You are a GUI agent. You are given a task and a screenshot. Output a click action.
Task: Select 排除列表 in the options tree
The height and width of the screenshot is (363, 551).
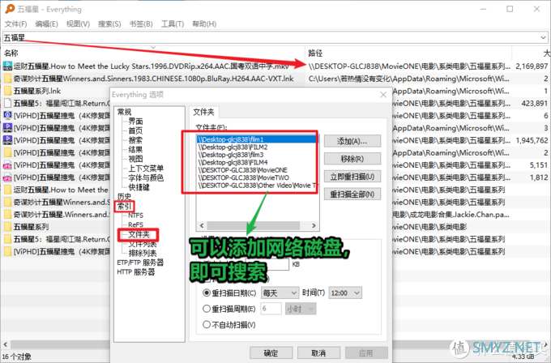(x=143, y=253)
